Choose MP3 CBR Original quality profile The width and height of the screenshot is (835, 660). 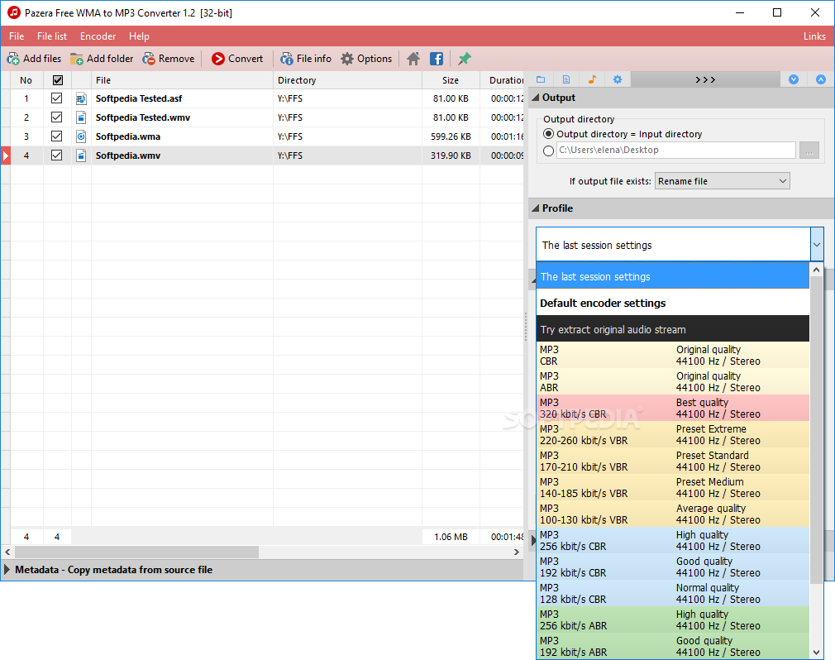pyautogui.click(x=673, y=356)
